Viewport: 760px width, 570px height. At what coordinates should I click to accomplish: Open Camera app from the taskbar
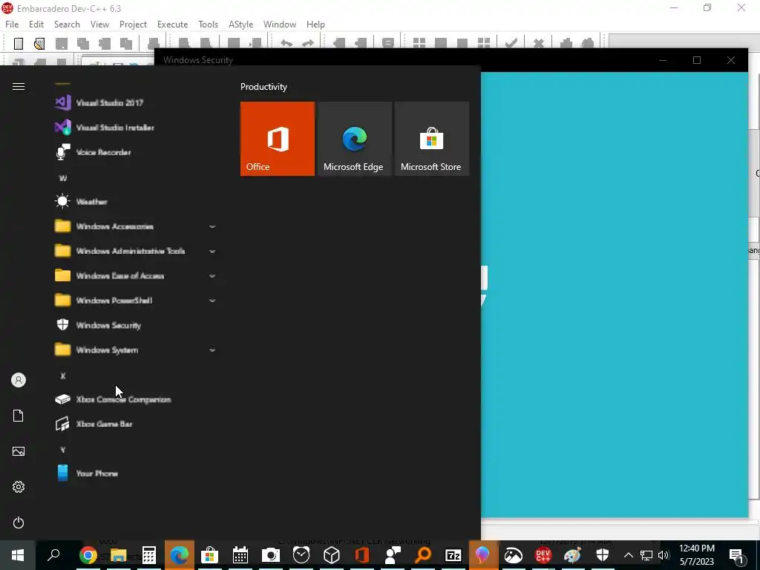coord(270,555)
